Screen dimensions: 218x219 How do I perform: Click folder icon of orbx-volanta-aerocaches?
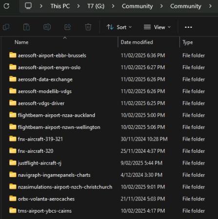[x=13, y=199]
